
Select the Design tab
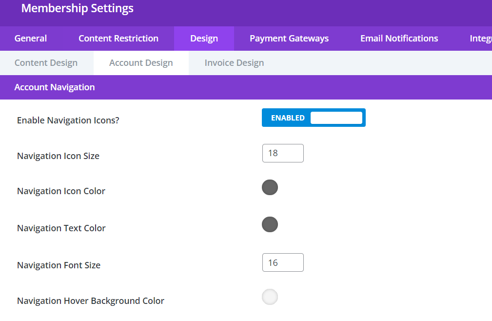204,38
